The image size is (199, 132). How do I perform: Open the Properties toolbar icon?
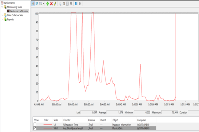coord(67,4)
